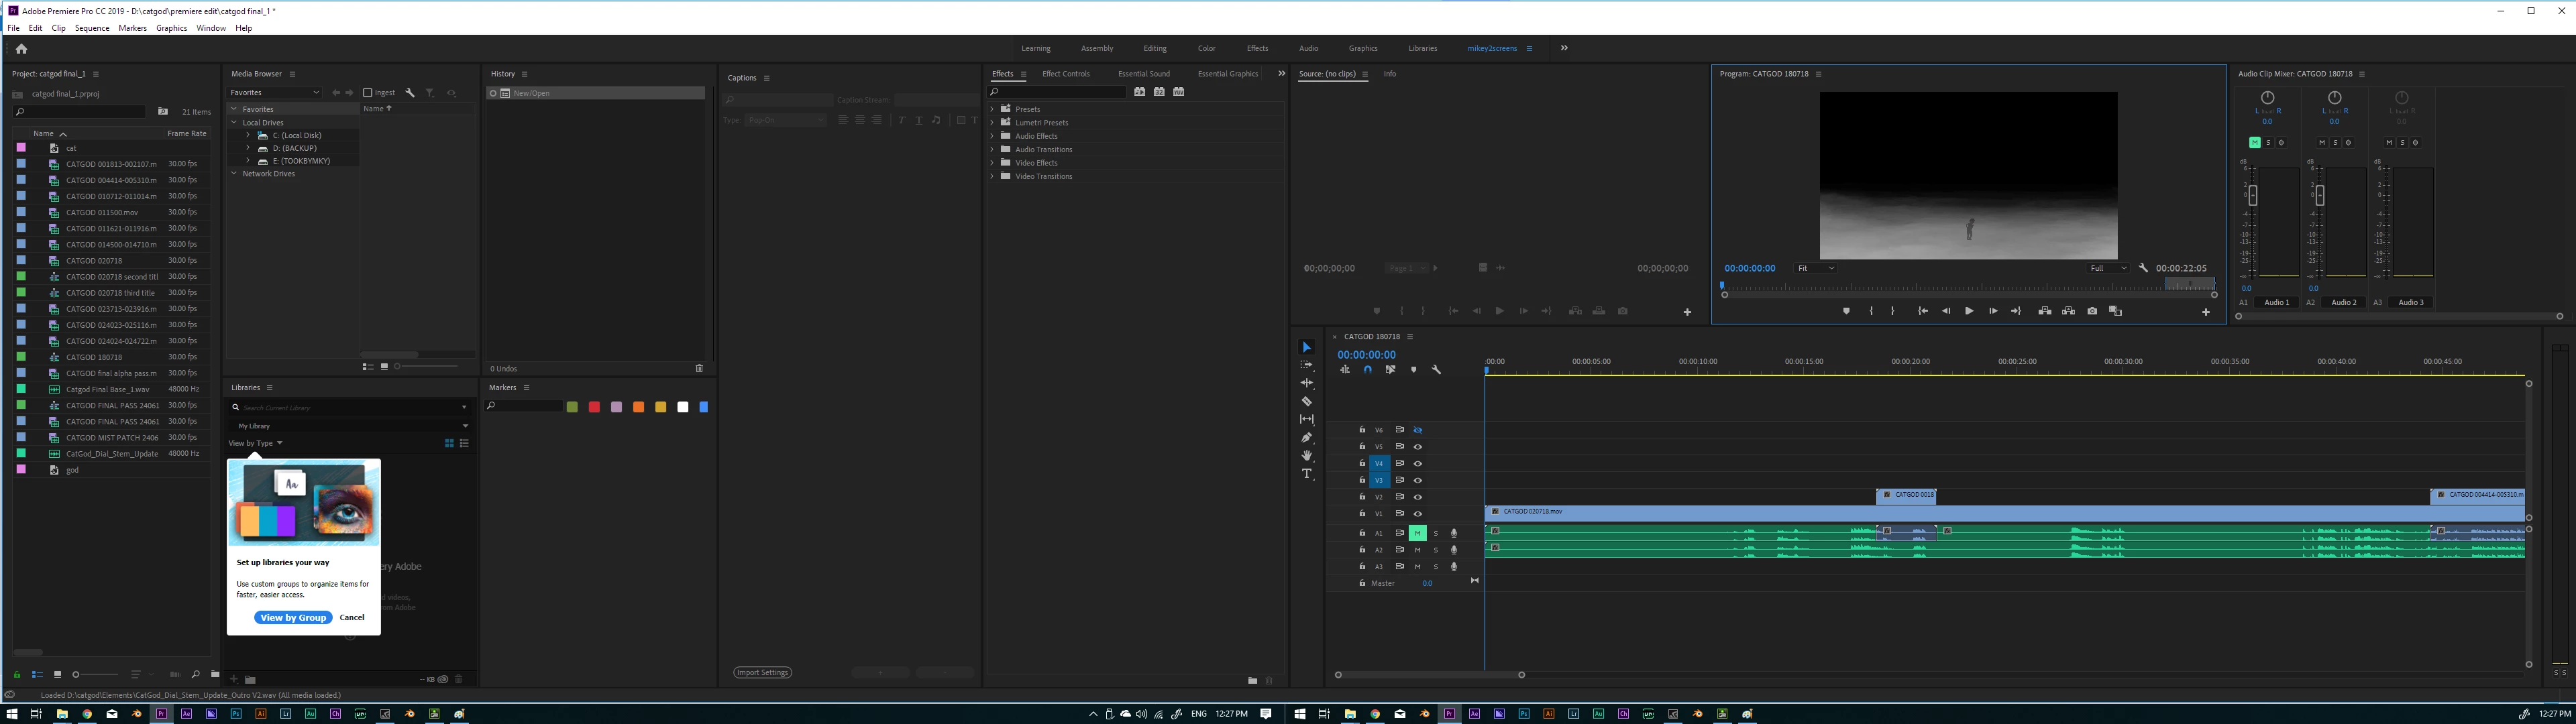2576x724 pixels.
Task: Toggle snap in timeline
Action: [1367, 370]
